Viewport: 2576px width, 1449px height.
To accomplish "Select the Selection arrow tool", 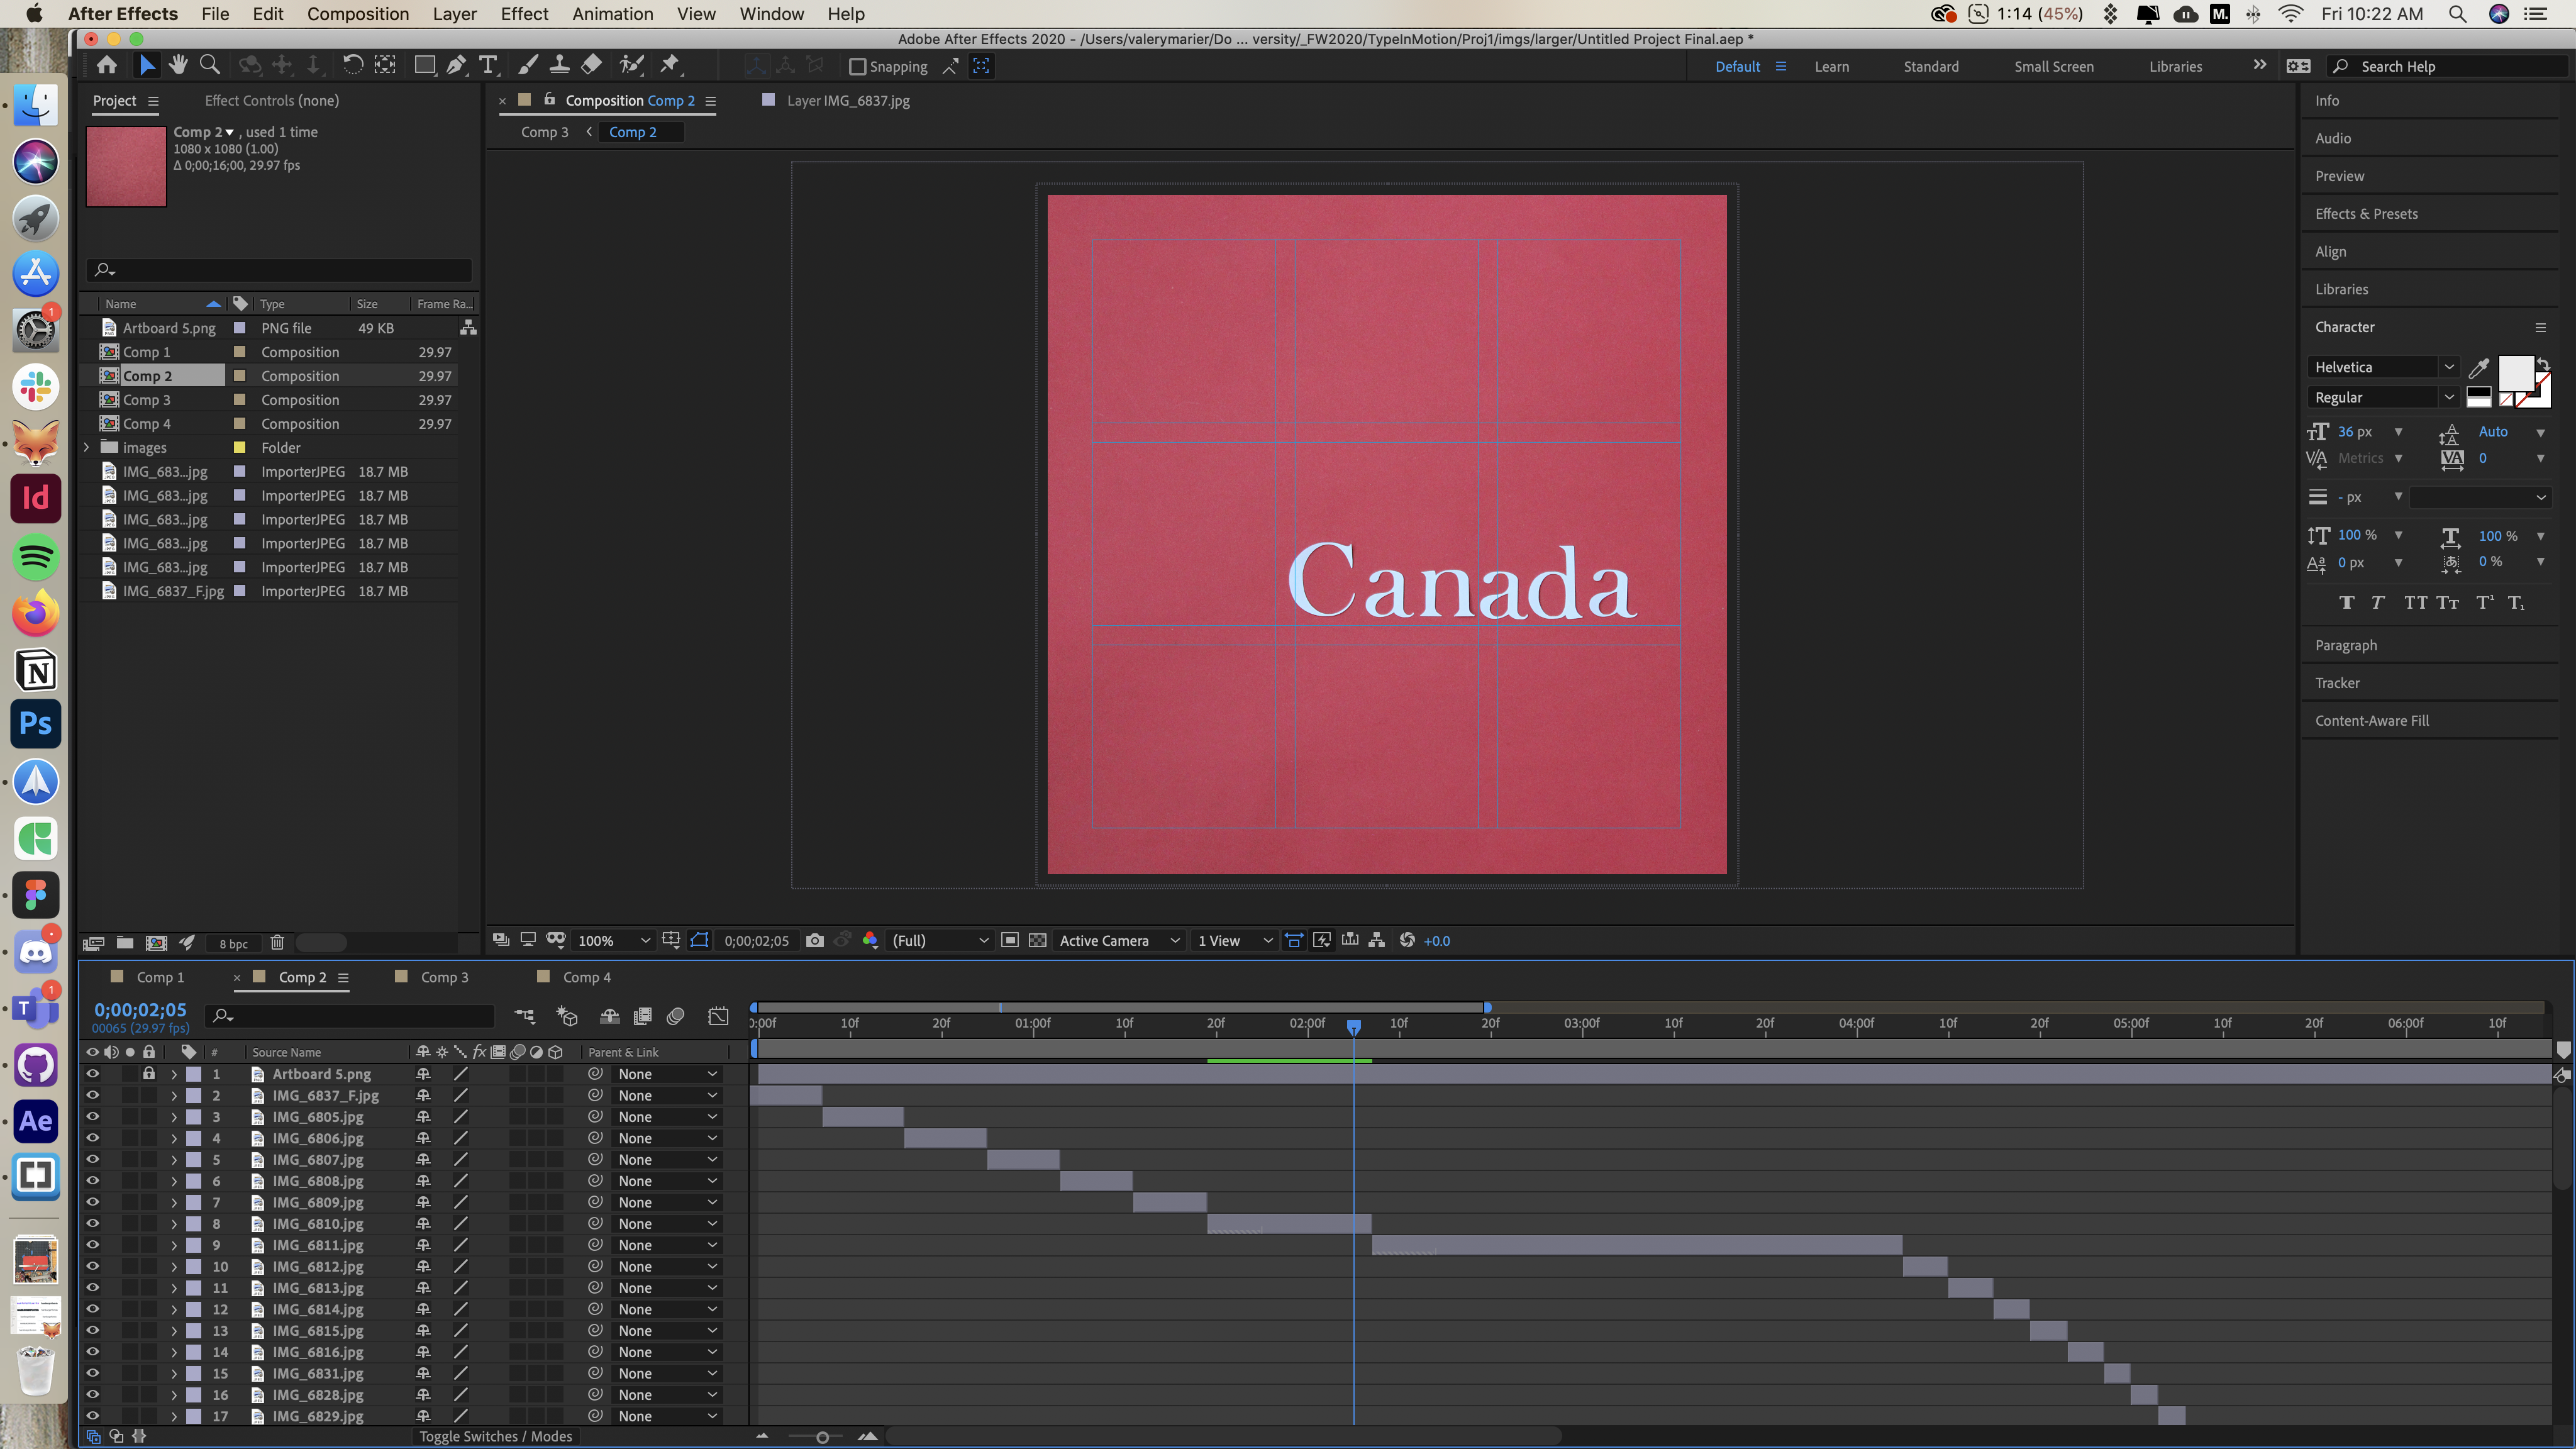I will 147,66.
